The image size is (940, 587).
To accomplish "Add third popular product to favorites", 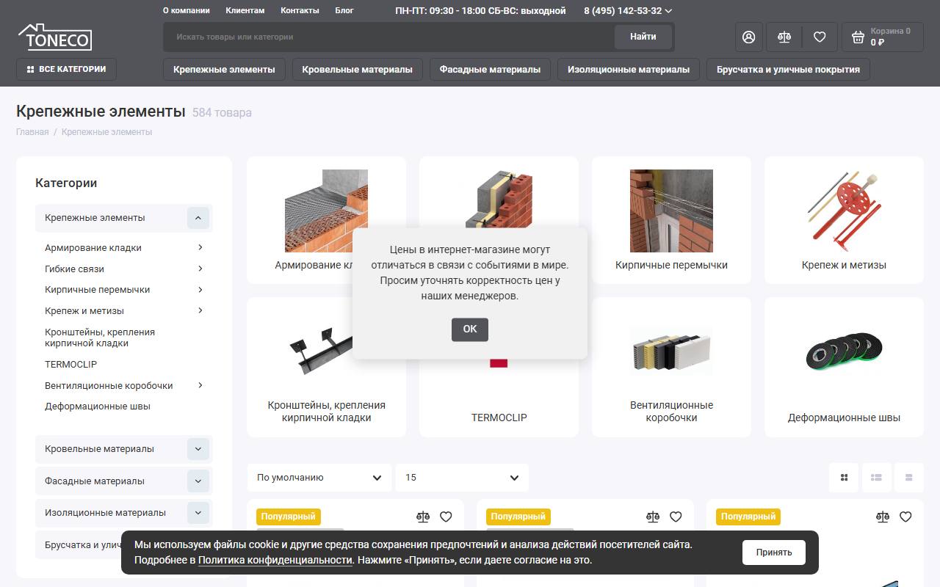I will pyautogui.click(x=905, y=517).
